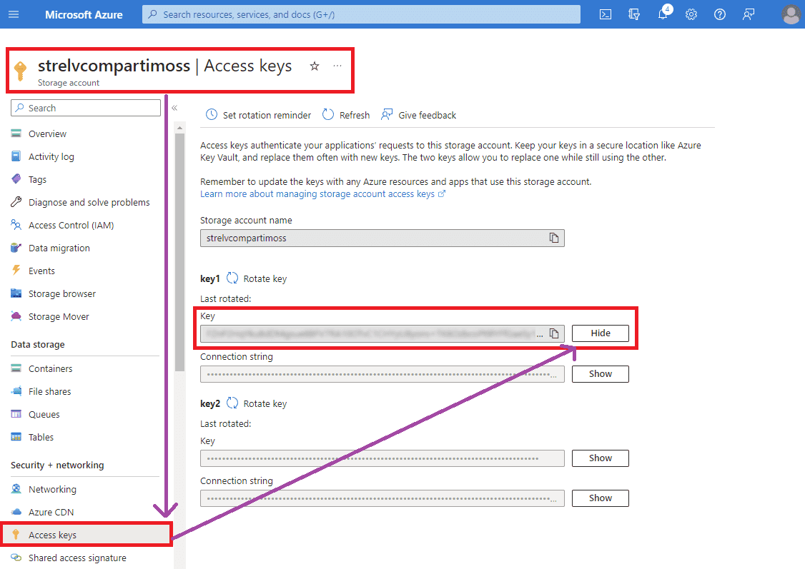Click the Events lightning bolt icon
This screenshot has height=569, width=805.
[x=16, y=270]
